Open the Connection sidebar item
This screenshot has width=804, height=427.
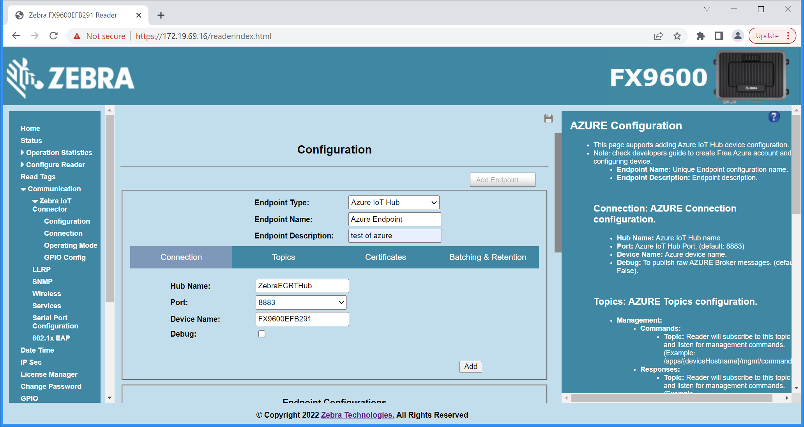click(x=63, y=233)
